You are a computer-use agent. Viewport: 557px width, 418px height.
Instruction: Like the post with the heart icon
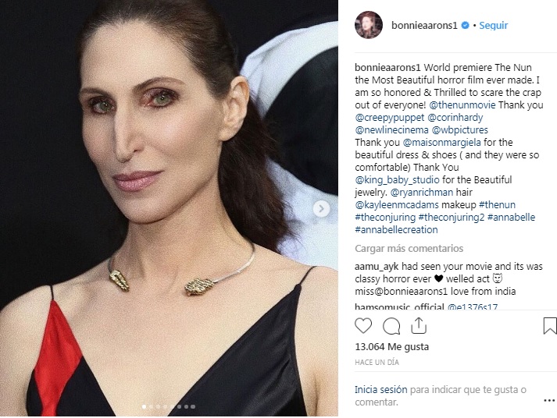[x=363, y=326]
